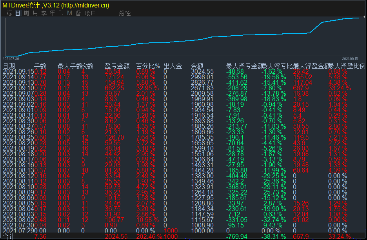Select the 2021.08.02 date cell
This screenshot has width=367, height=240.
pos(18,220)
